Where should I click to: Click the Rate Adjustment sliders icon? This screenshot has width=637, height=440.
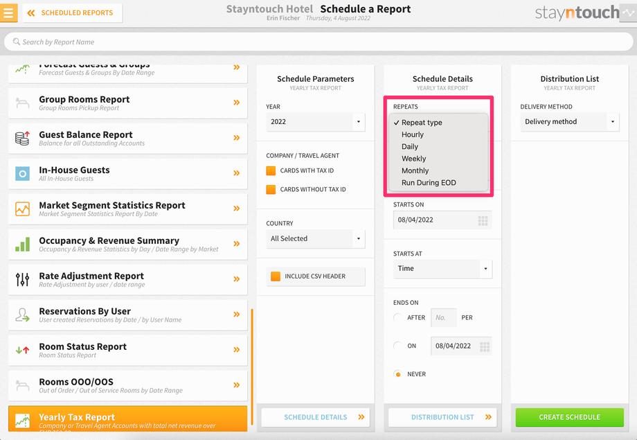point(22,280)
